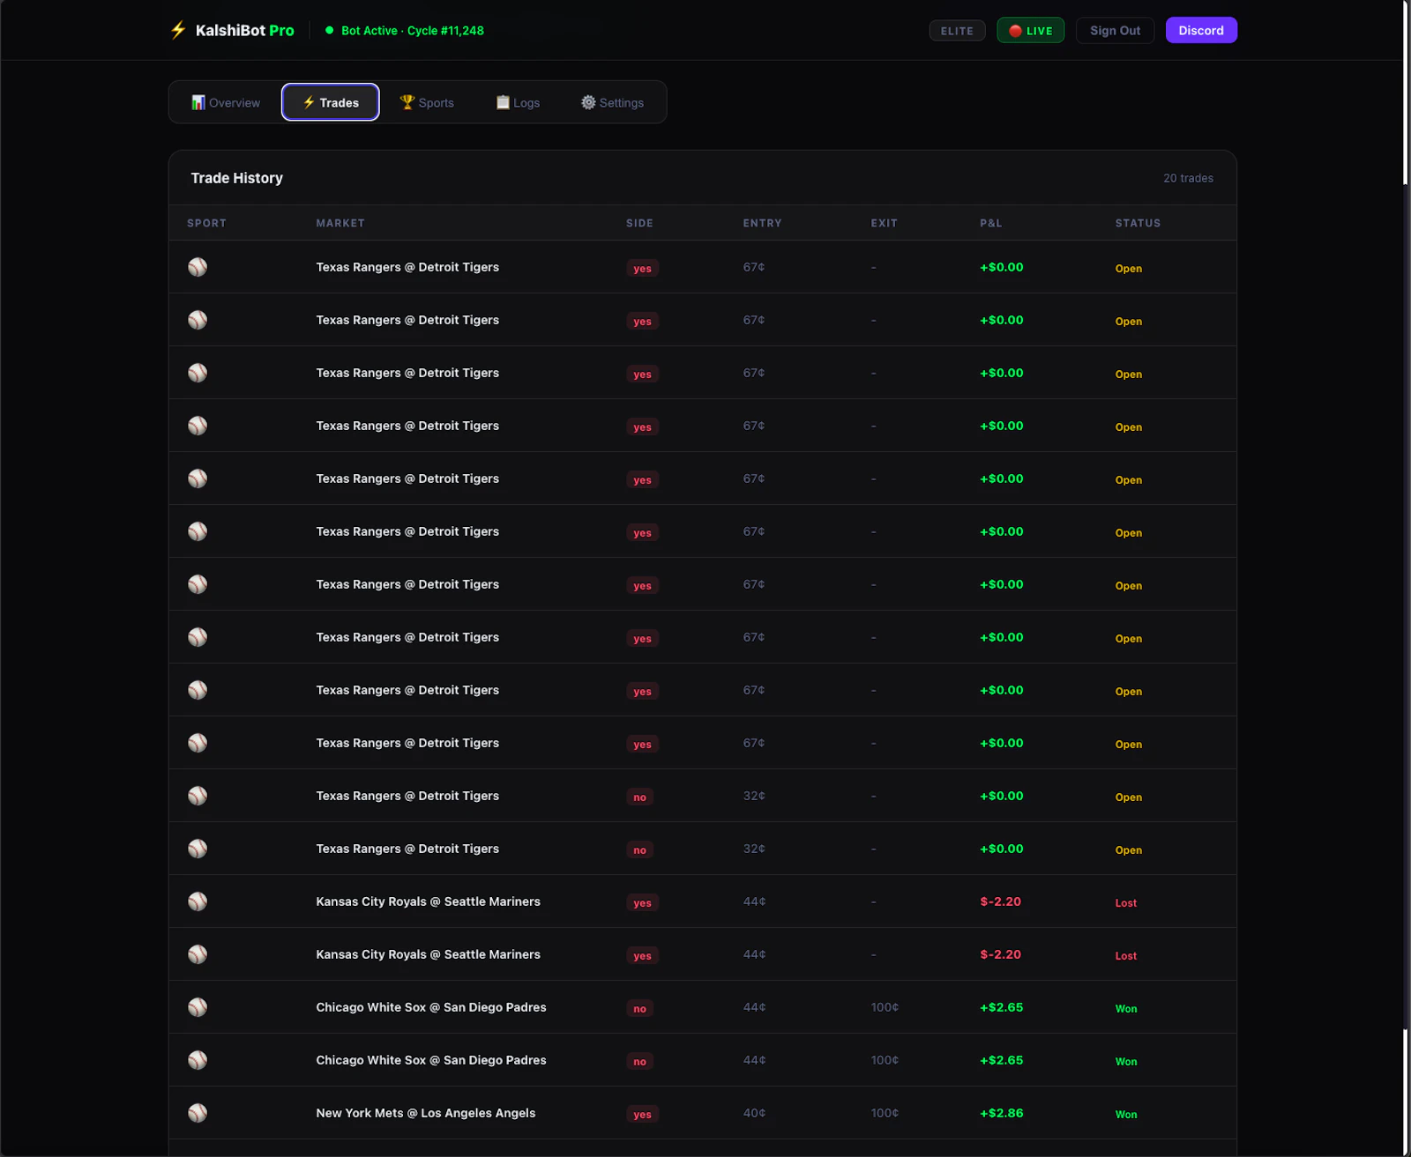Click the Trade History heading
This screenshot has height=1157, width=1411.
pos(237,178)
